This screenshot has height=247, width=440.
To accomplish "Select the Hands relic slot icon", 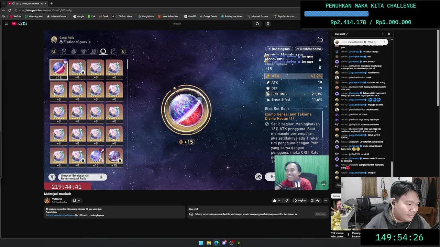I will pos(74,51).
